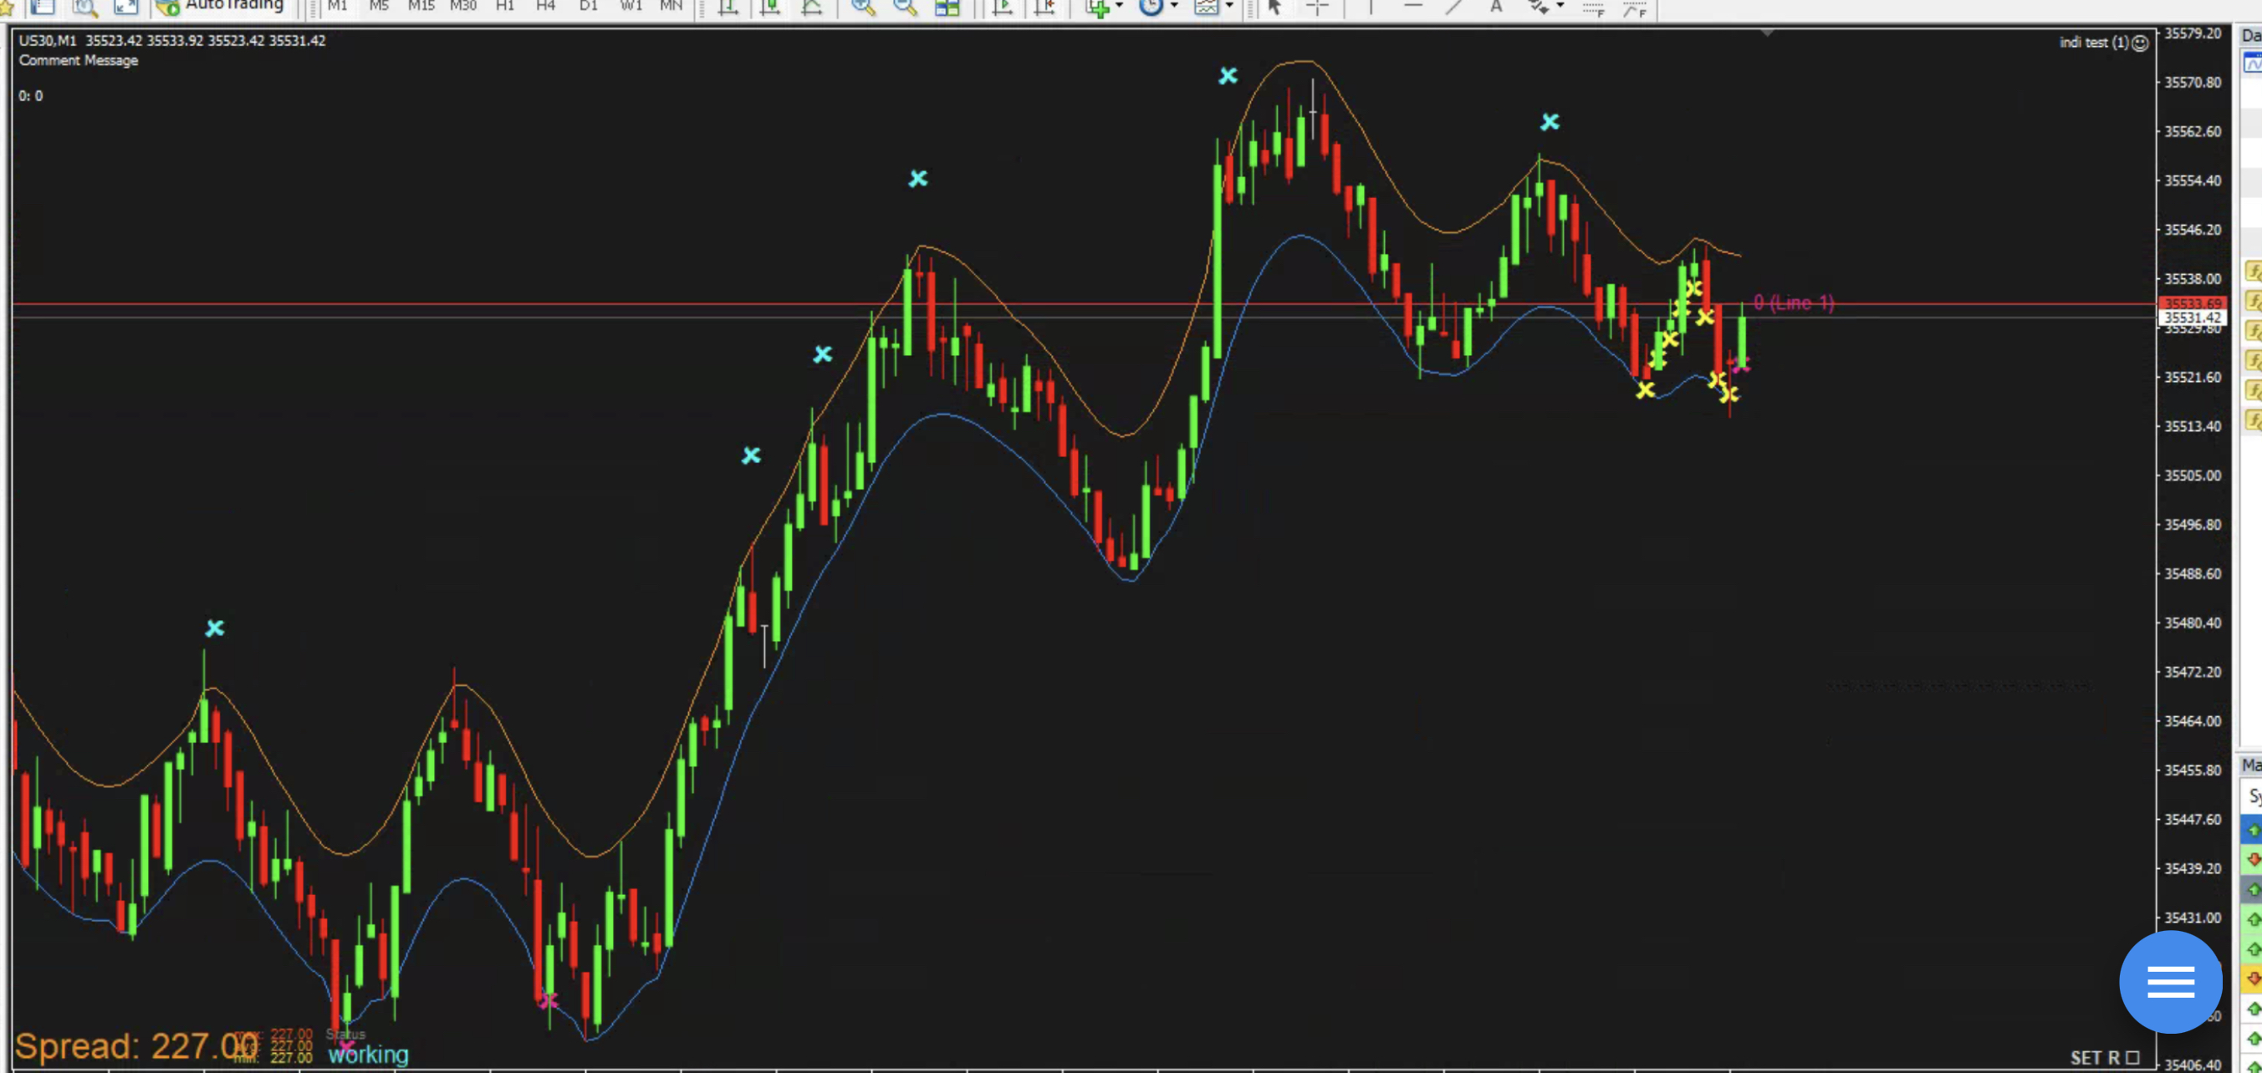2262x1073 pixels.
Task: Switch chart to M1 timeframe
Action: click(338, 7)
